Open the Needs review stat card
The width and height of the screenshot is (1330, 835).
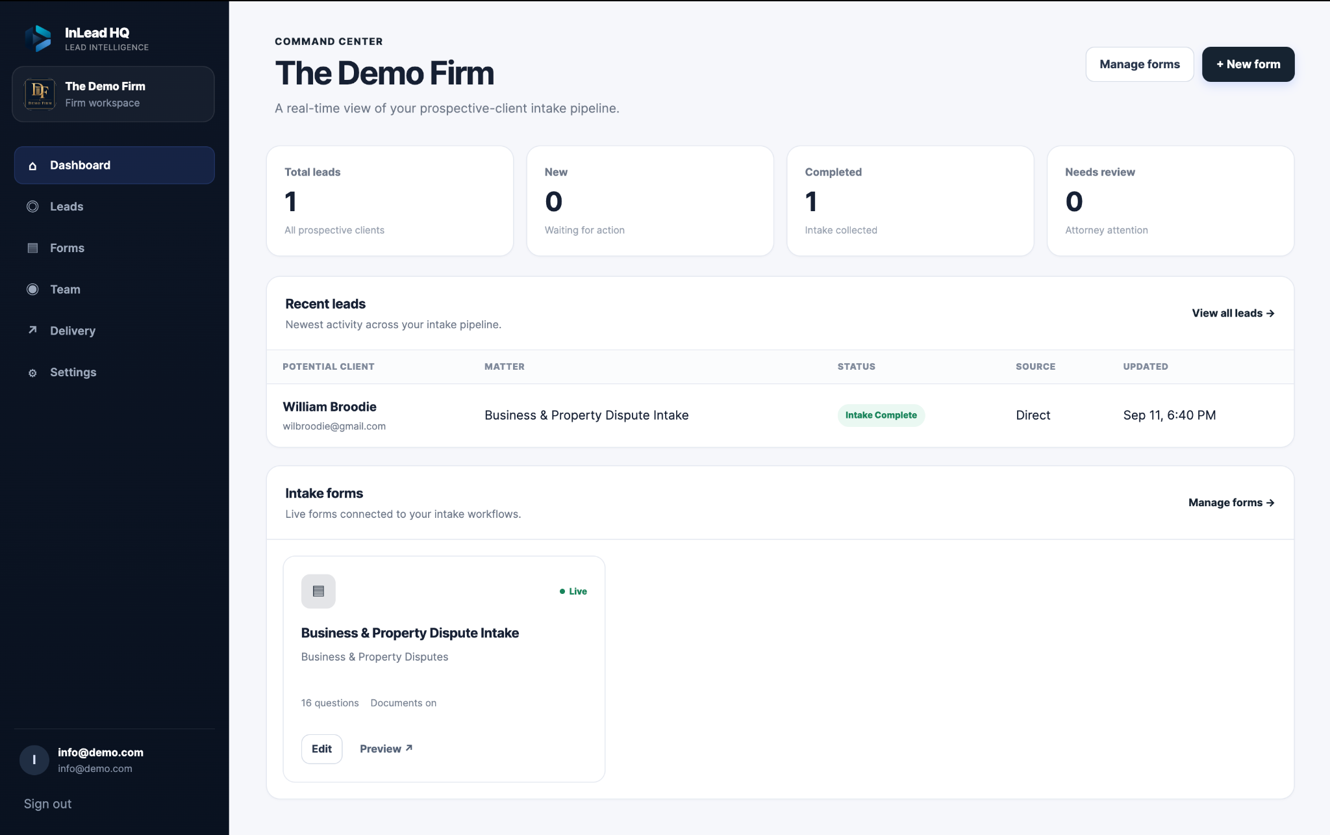tap(1170, 201)
